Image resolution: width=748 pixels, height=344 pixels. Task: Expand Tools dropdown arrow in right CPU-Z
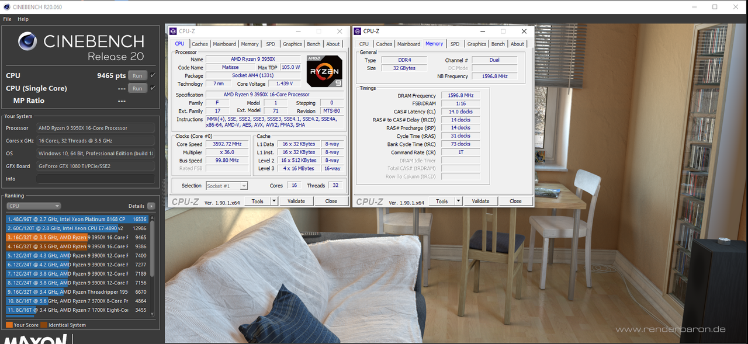pos(459,201)
